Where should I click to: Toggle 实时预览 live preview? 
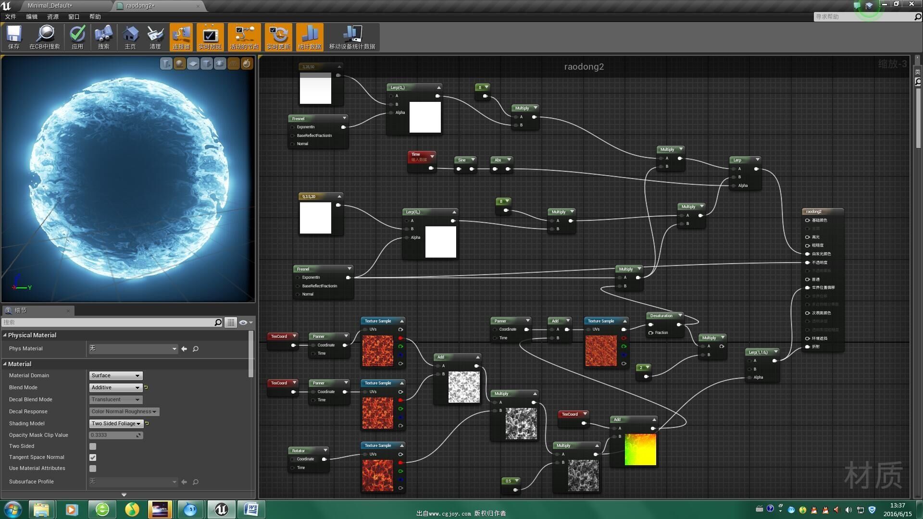[x=210, y=37]
